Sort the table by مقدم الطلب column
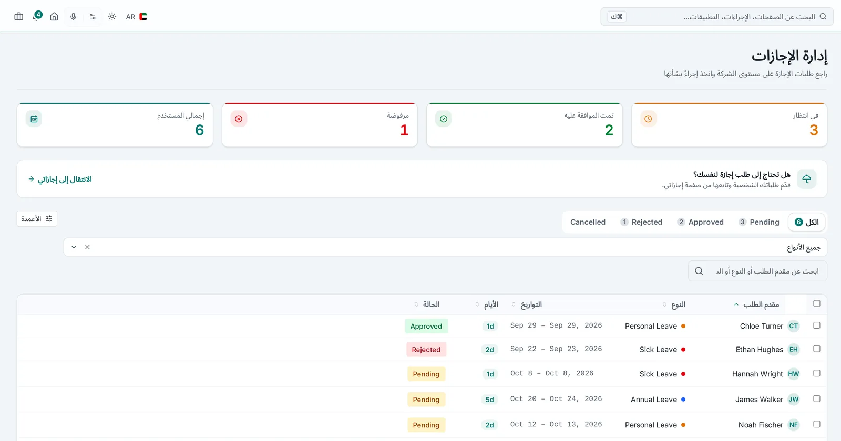 click(756, 304)
